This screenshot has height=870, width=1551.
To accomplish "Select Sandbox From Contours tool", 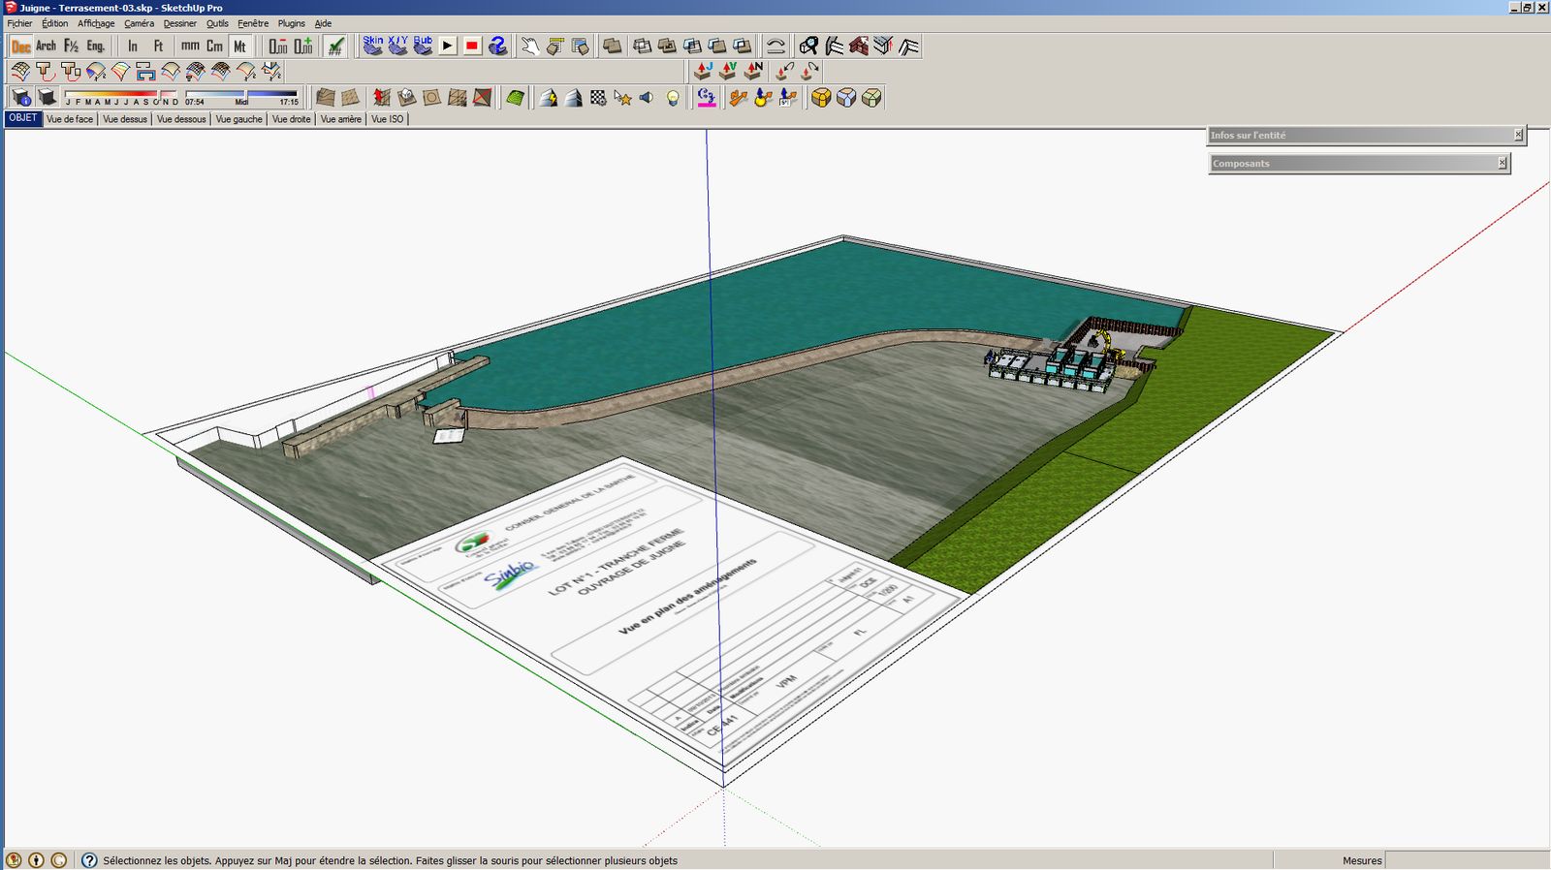I will 326,97.
